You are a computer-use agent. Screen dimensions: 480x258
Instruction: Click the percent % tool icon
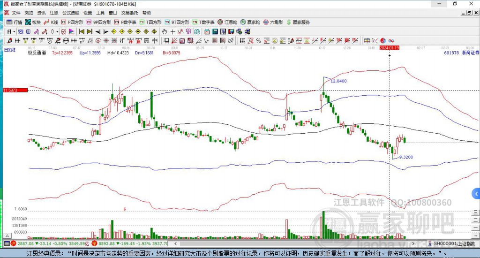coord(259,40)
